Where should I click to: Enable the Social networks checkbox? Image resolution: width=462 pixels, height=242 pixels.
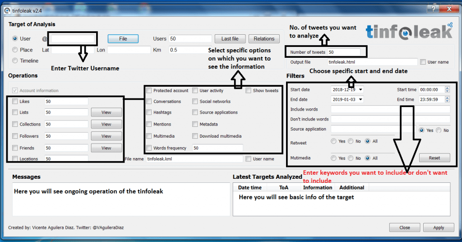(195, 102)
